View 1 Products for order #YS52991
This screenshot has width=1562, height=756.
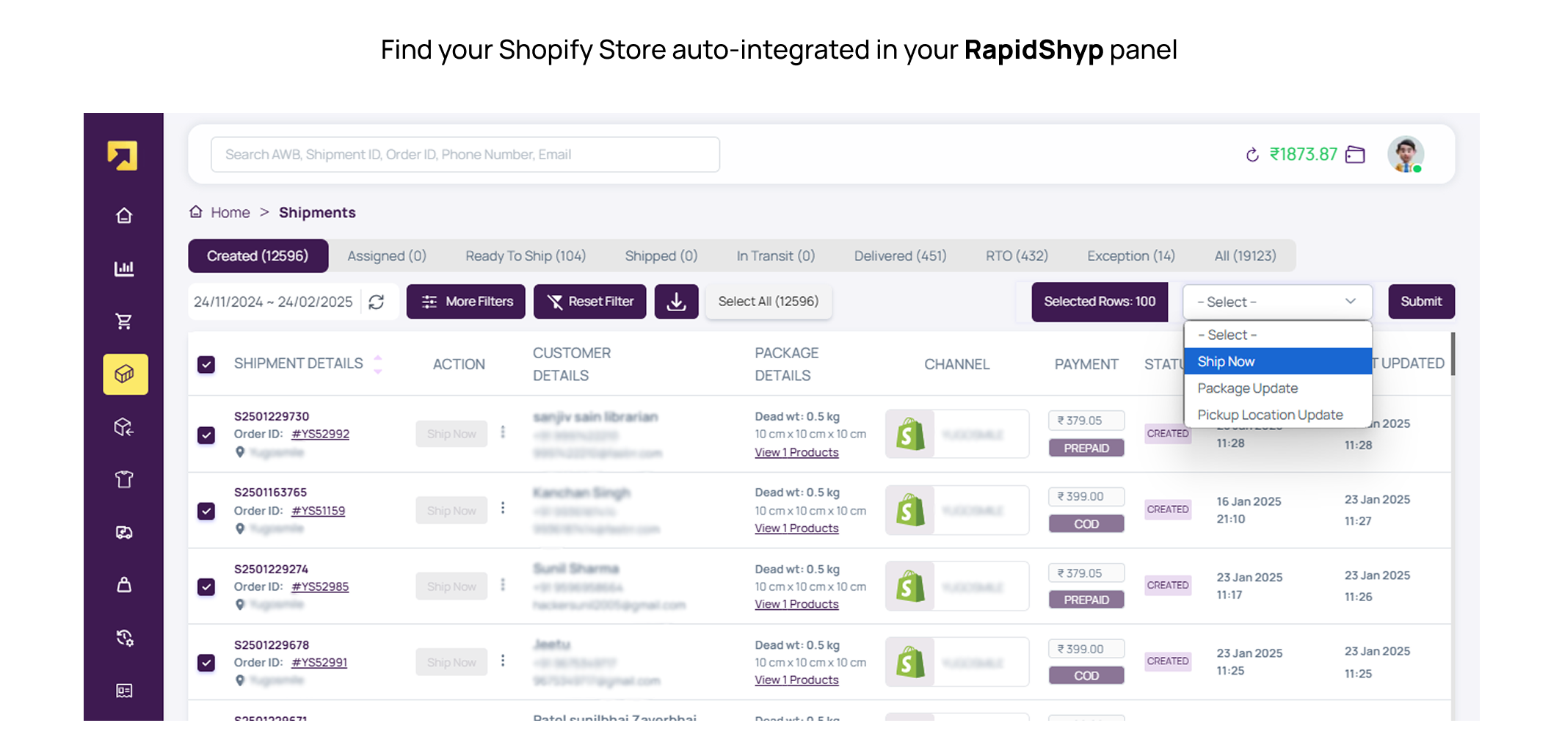tap(796, 680)
